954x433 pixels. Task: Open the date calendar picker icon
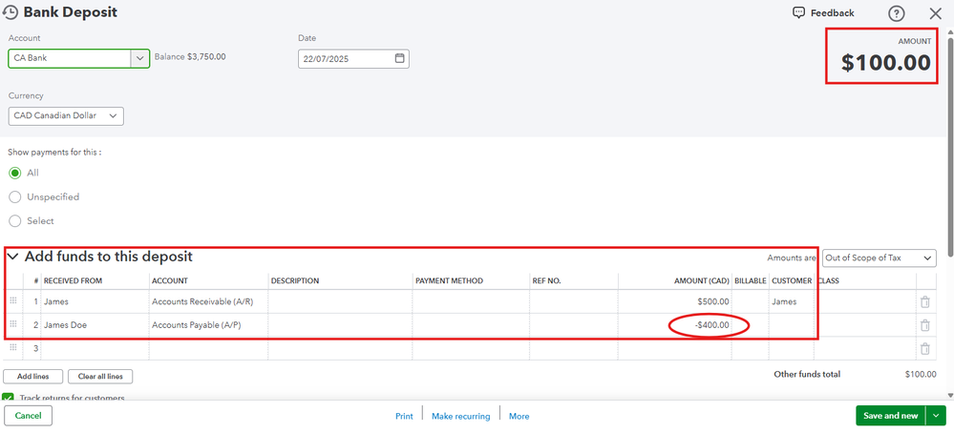(x=400, y=59)
